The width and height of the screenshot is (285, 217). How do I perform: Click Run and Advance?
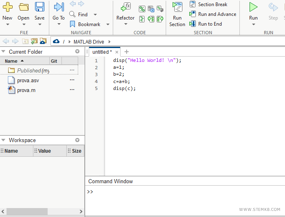[213, 14]
